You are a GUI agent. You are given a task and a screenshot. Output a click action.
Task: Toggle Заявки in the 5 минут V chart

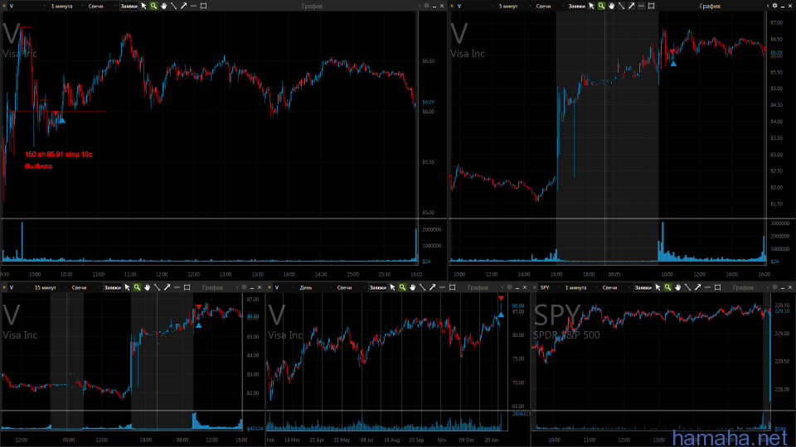click(x=577, y=6)
